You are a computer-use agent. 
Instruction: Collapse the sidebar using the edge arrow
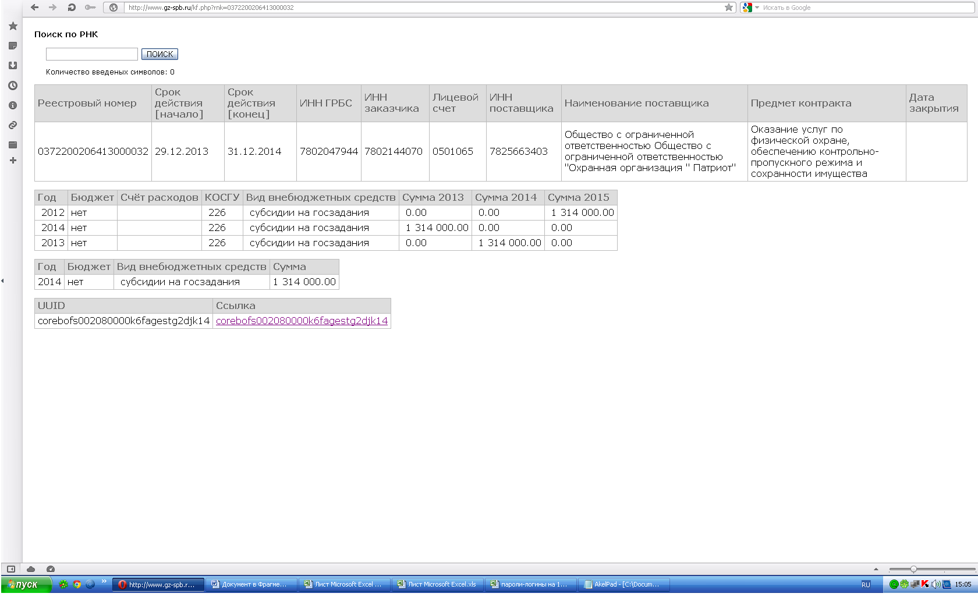[2, 280]
